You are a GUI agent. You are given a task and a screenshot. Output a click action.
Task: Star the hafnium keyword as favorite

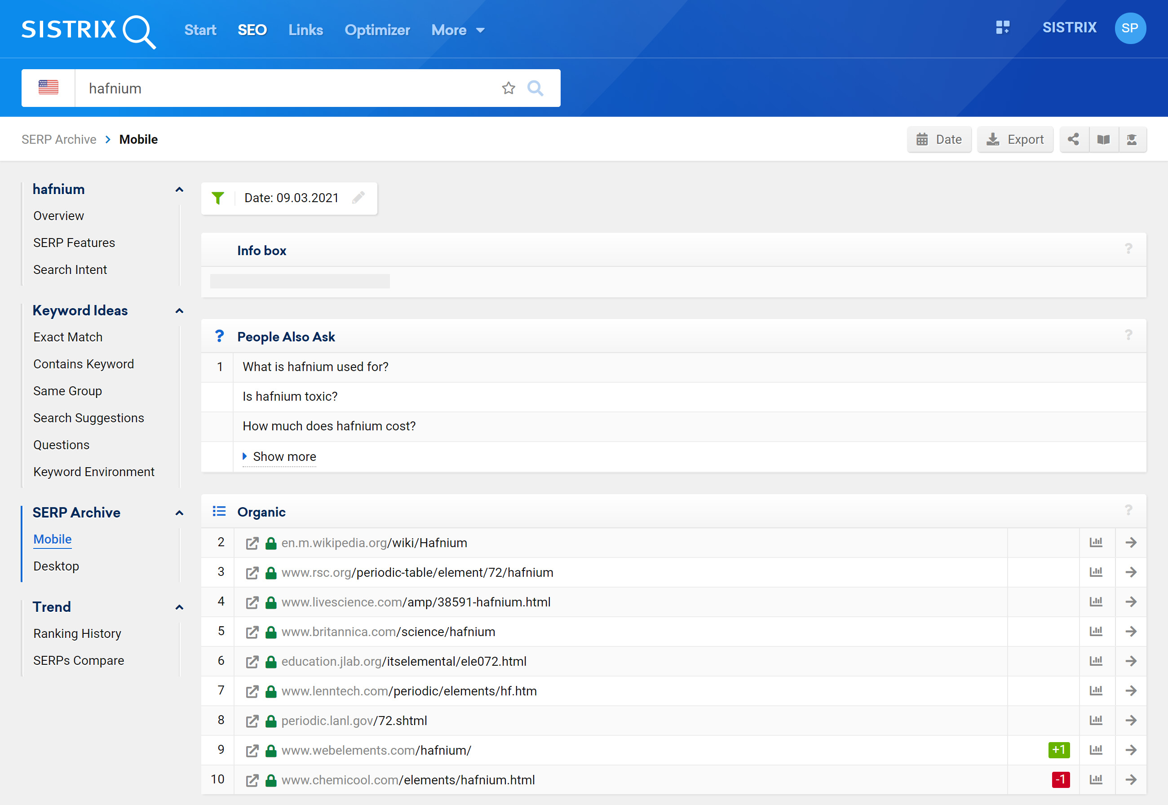509,88
